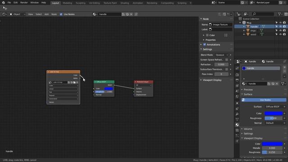
Task: Open the render properties tab icon
Action: pos(237,75)
